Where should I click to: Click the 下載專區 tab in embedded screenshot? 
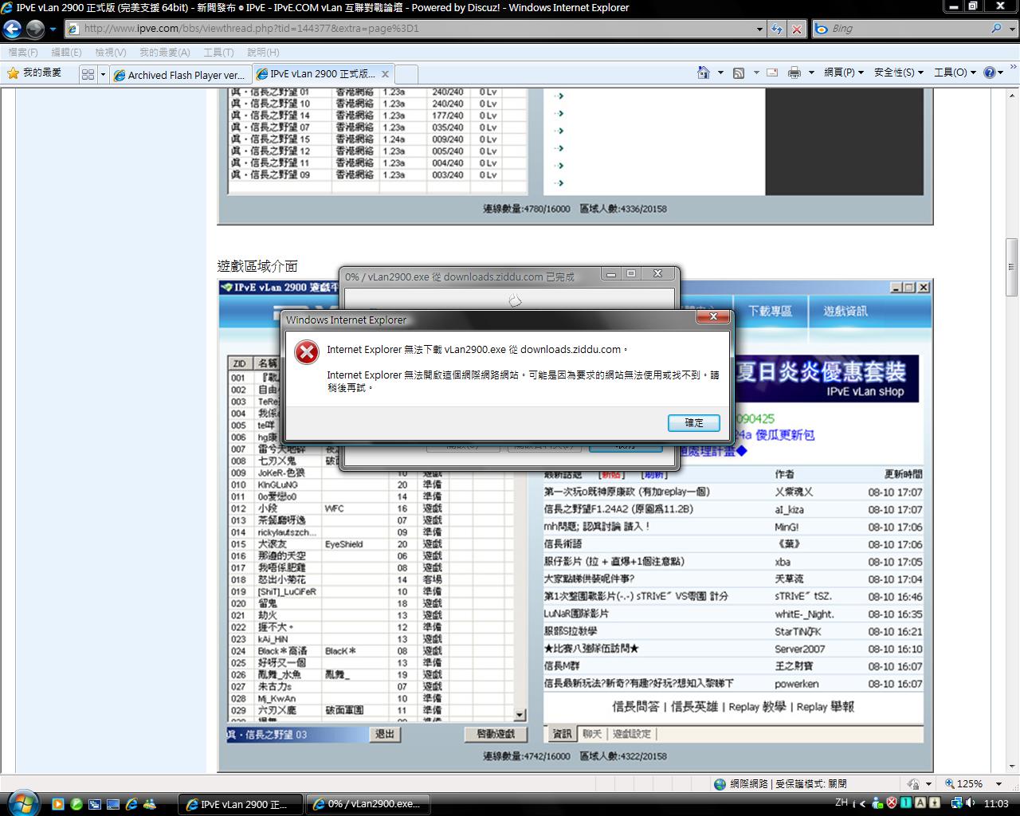tap(770, 311)
